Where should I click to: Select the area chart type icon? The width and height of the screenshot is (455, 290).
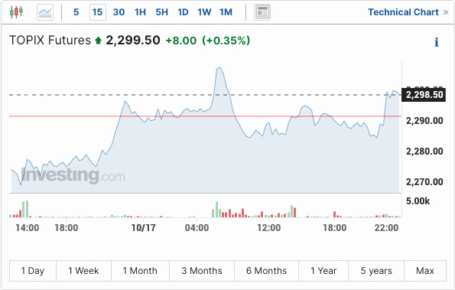(45, 12)
